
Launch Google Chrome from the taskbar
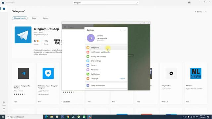tap(68, 117)
